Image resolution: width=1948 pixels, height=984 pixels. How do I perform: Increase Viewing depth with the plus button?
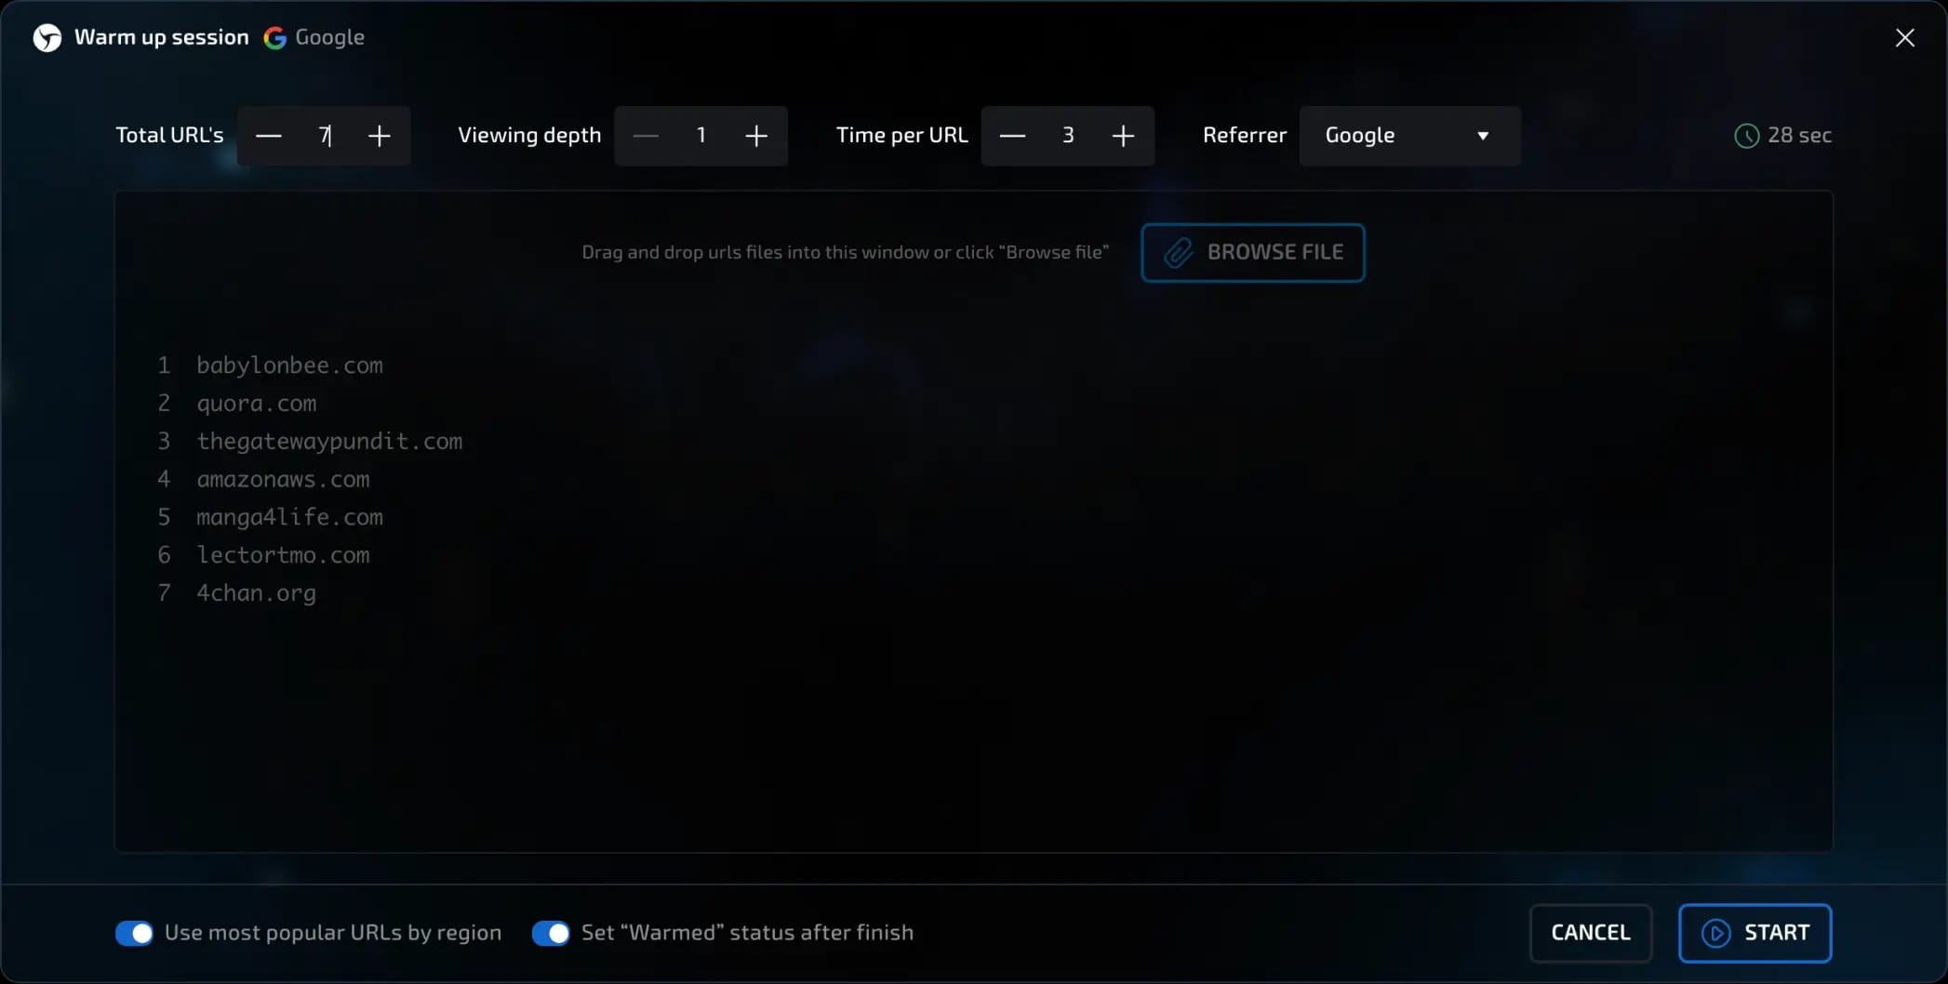click(x=756, y=136)
